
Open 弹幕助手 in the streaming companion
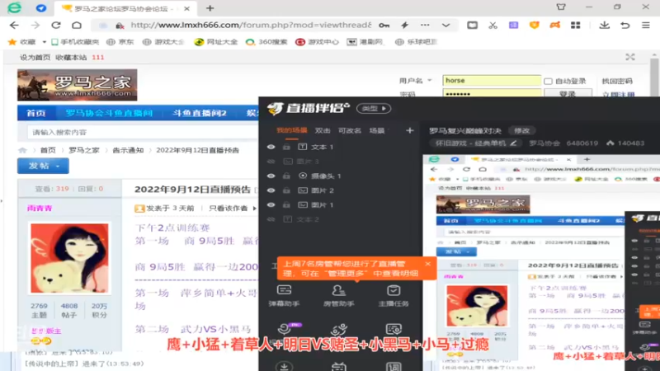284,295
